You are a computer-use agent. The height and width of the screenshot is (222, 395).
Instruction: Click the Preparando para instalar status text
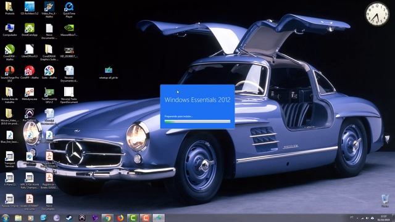(x=178, y=117)
